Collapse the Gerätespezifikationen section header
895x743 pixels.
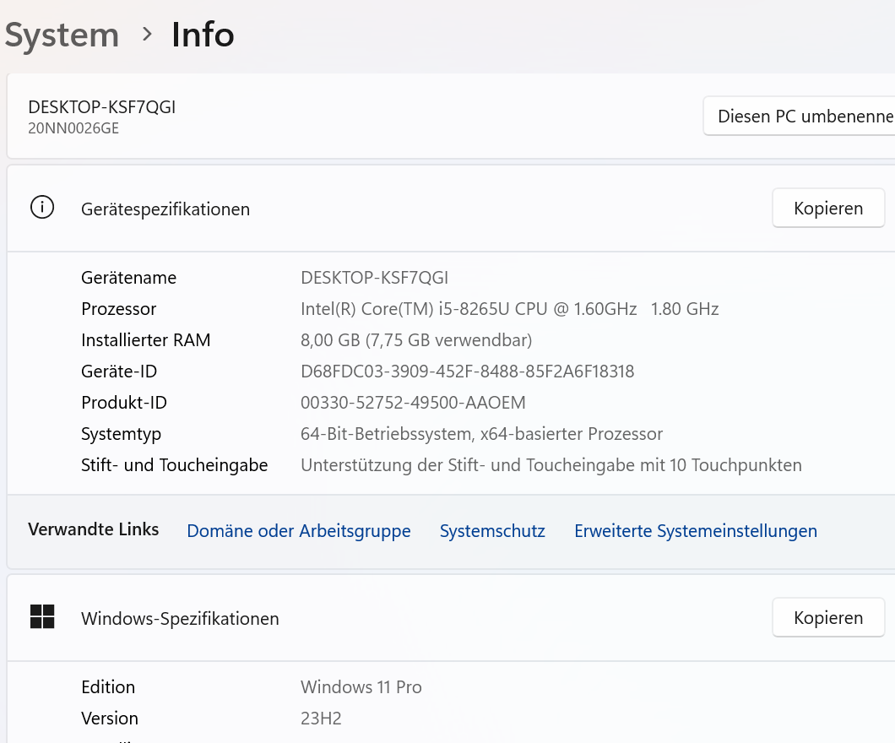point(451,209)
